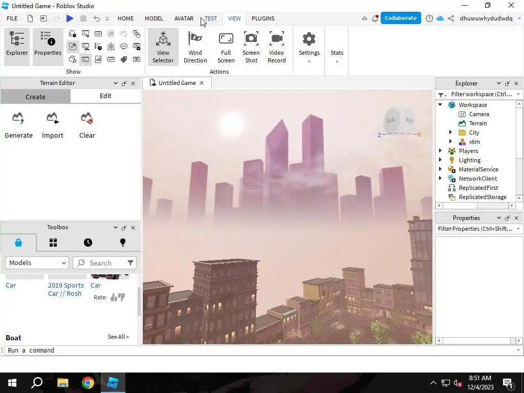Screen dimensions: 524x393
Task: Open the Models category dropdown in Toolbox
Action: coord(37,263)
